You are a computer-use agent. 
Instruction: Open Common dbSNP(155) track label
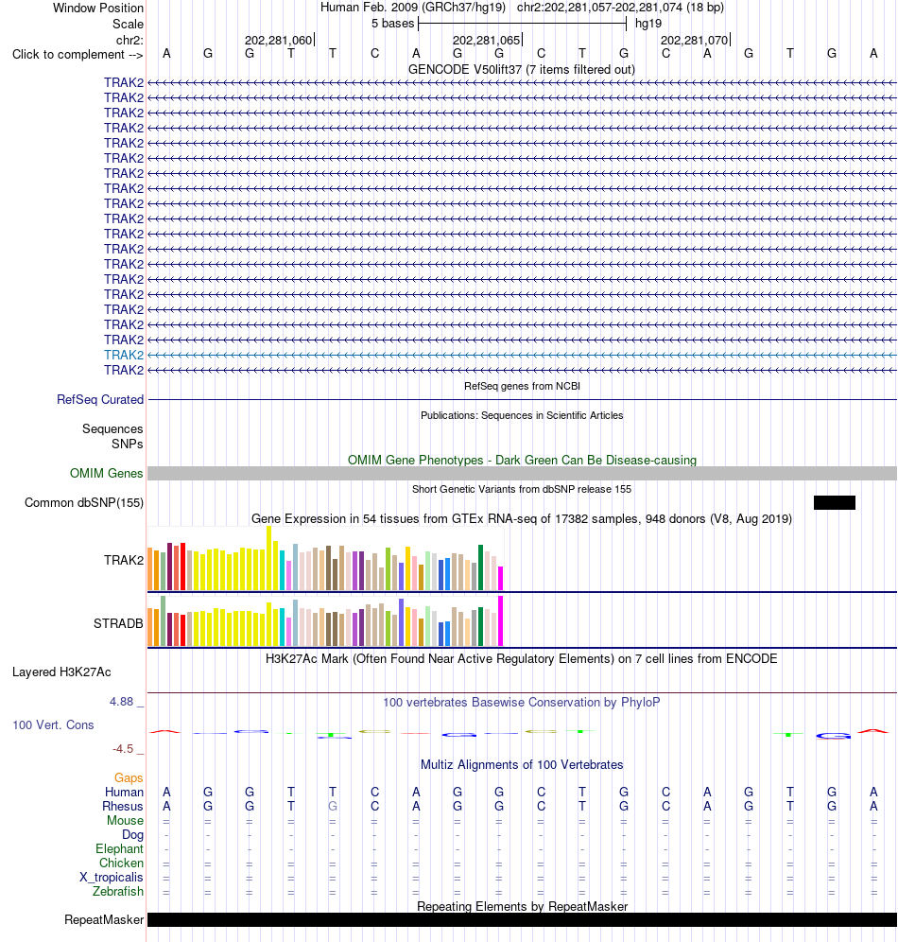(84, 503)
